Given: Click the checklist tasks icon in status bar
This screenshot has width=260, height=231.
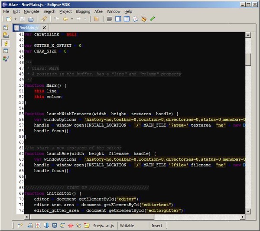Looking at the screenshot, I should [30, 225].
